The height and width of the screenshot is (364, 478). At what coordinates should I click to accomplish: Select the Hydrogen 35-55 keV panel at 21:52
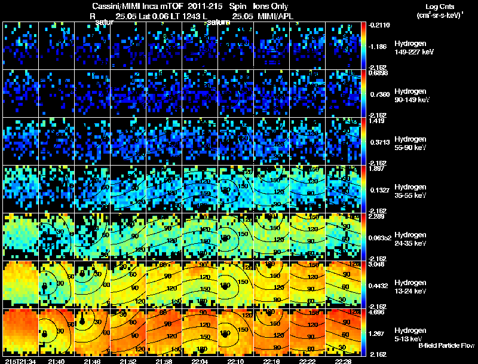(128, 189)
